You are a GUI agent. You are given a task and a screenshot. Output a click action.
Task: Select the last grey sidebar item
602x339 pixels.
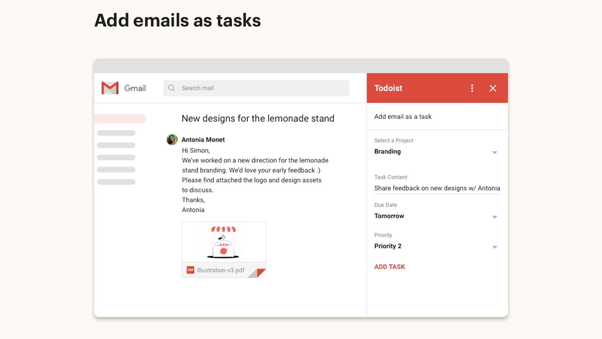(116, 182)
